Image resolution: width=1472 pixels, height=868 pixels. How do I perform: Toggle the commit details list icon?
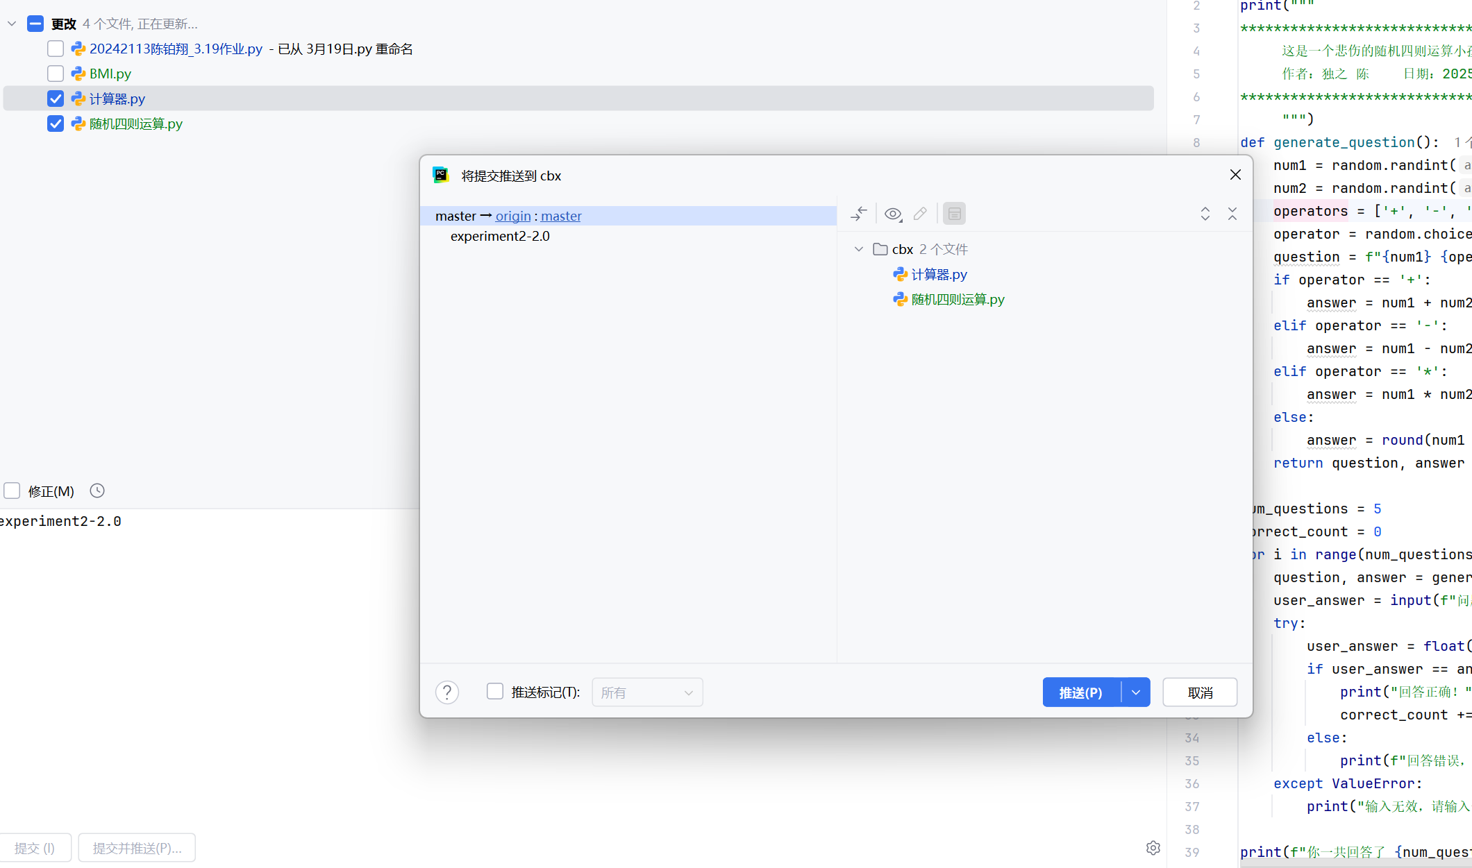pos(954,214)
